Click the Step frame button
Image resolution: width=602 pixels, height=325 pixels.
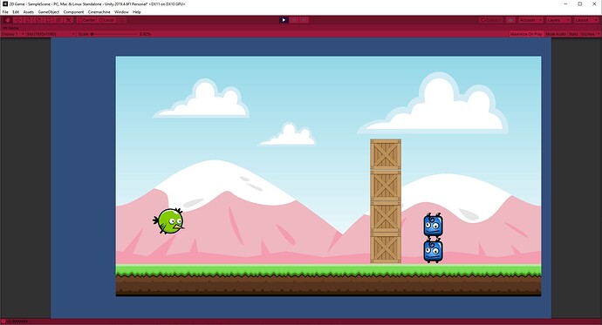pyautogui.click(x=304, y=20)
